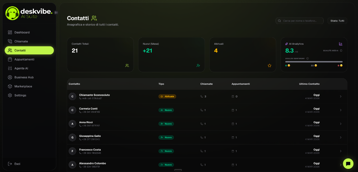Expand the Francesco Costa row chevron
The height and width of the screenshot is (172, 358).
point(341,151)
